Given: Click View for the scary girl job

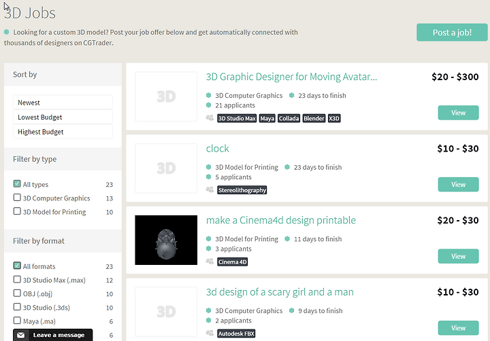Looking at the screenshot, I should pyautogui.click(x=458, y=328).
